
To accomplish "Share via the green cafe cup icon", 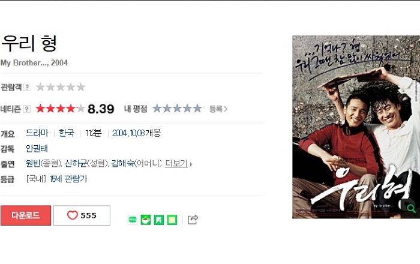I will click(x=146, y=220).
